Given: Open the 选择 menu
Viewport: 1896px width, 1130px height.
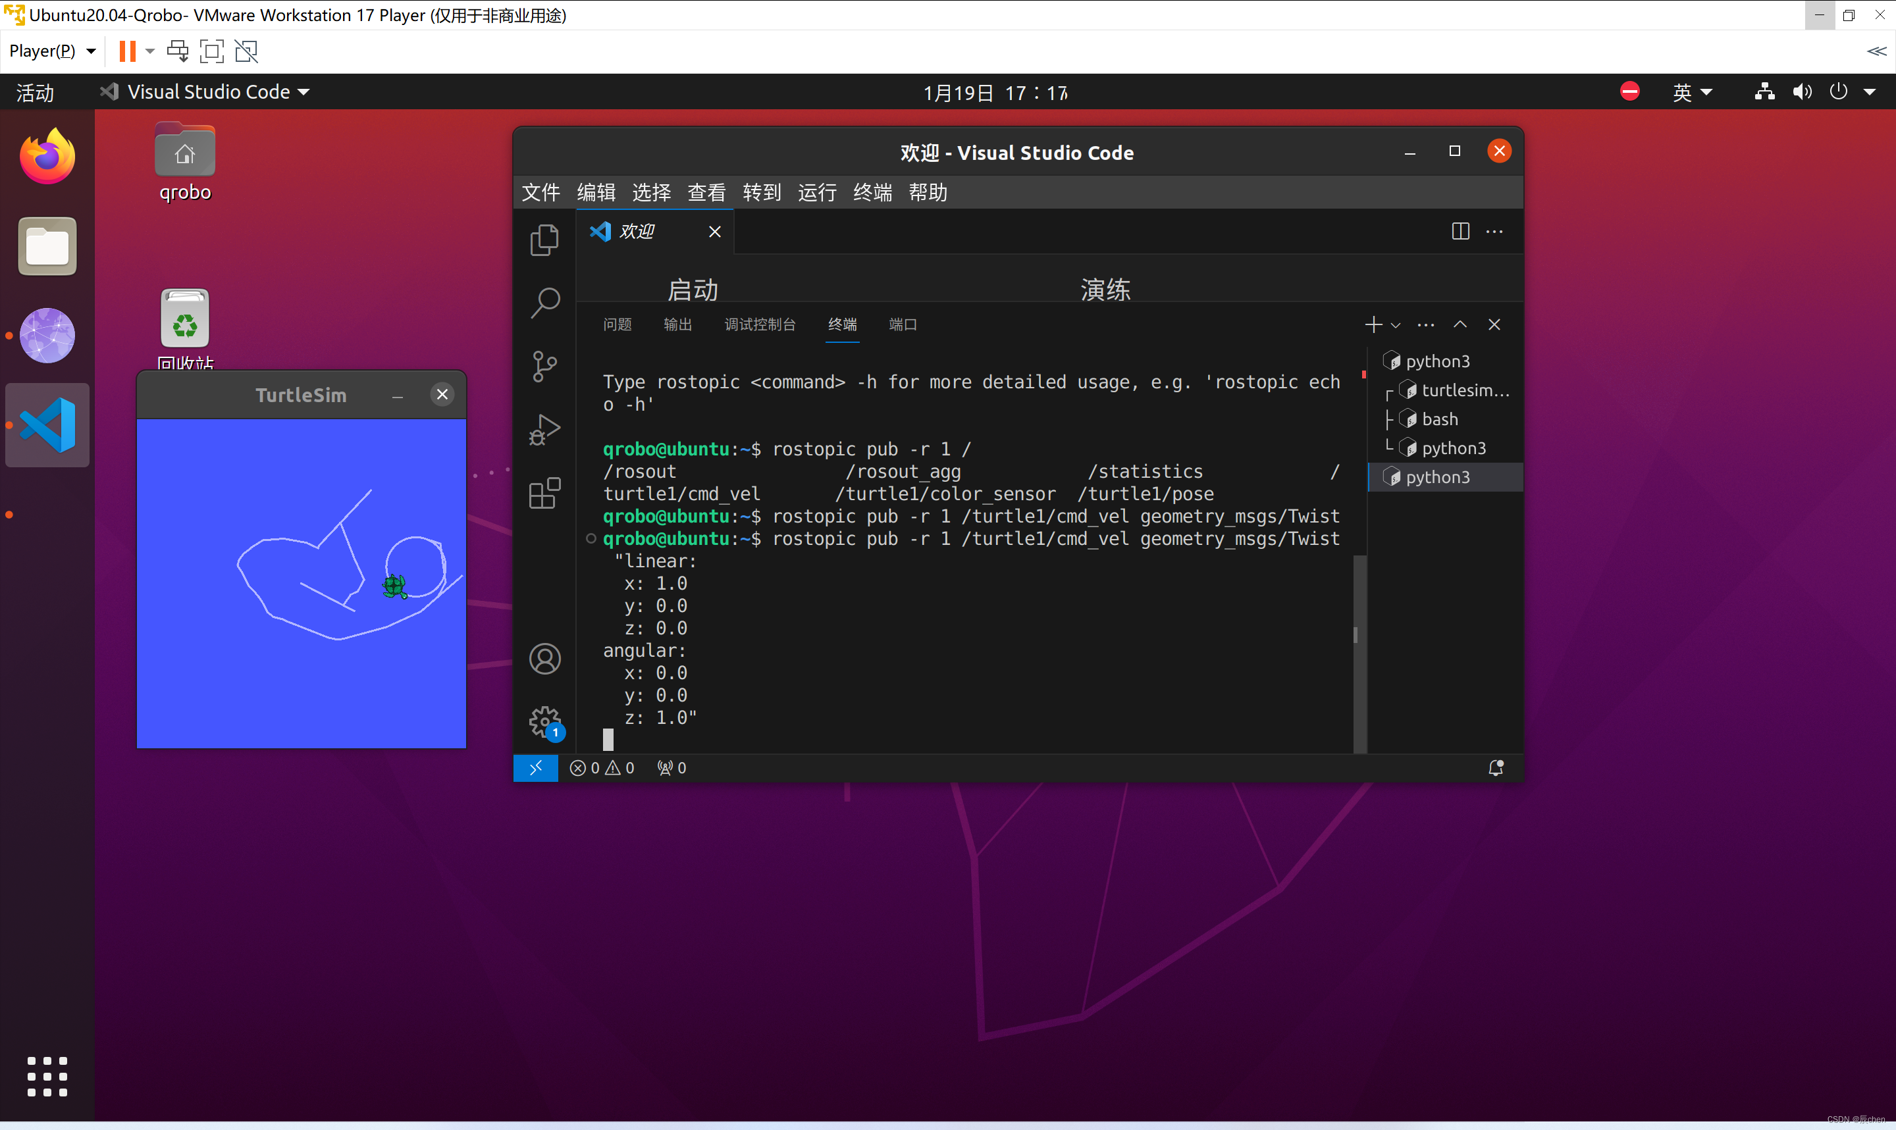Looking at the screenshot, I should (x=651, y=193).
